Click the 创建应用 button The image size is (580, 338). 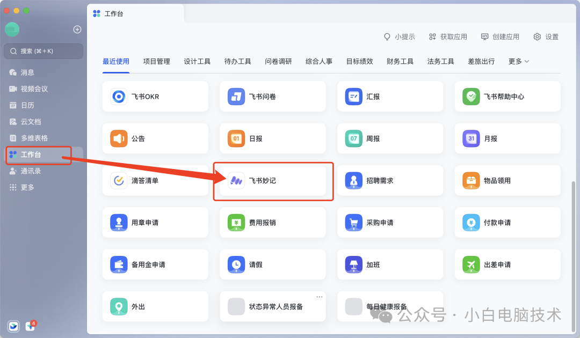tap(500, 36)
